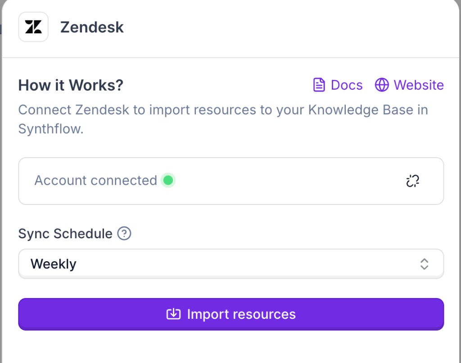Click the chevron beside Weekly
The image size is (461, 363).
[424, 264]
